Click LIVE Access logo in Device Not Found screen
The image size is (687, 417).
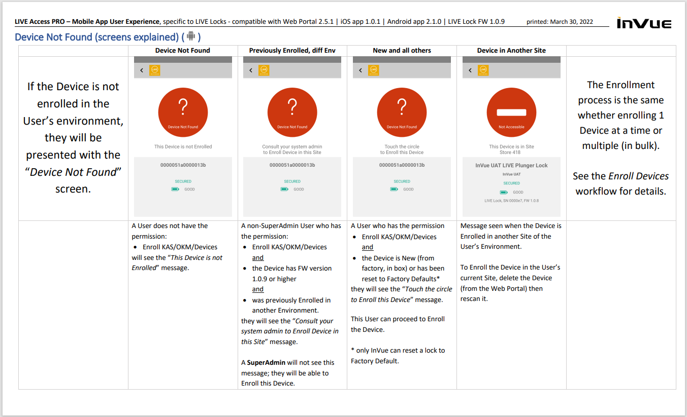click(x=154, y=70)
